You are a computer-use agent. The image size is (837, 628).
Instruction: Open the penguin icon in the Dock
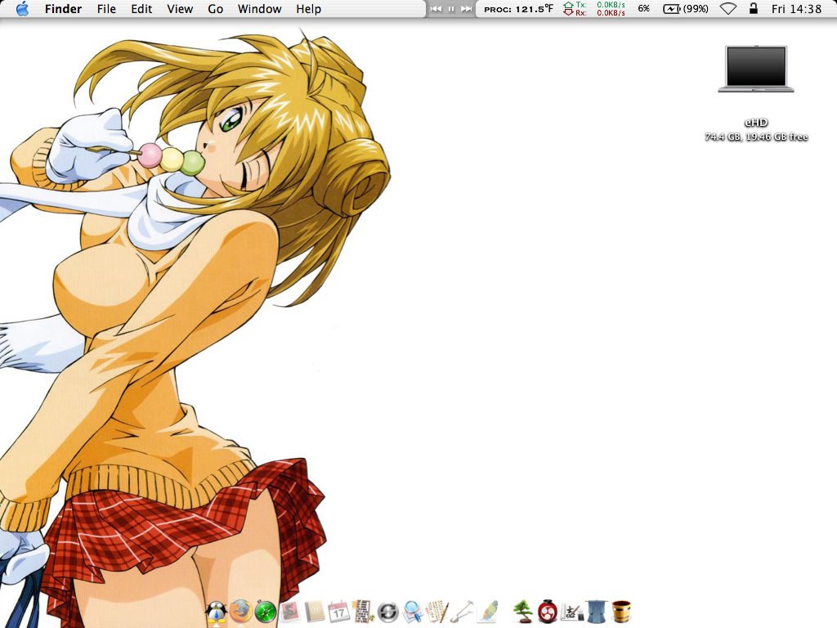pos(216,612)
